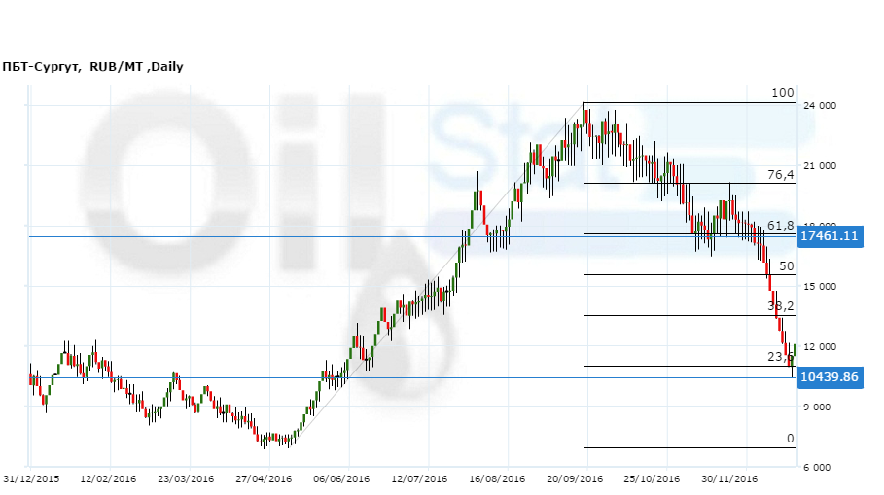Viewport: 884px width, 495px height.
Task: Select the Fibonacci 61,8 level label
Action: [x=781, y=226]
